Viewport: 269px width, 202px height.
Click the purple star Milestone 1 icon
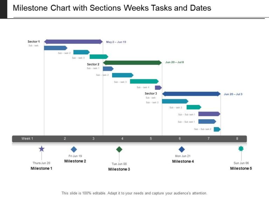pos(42,149)
